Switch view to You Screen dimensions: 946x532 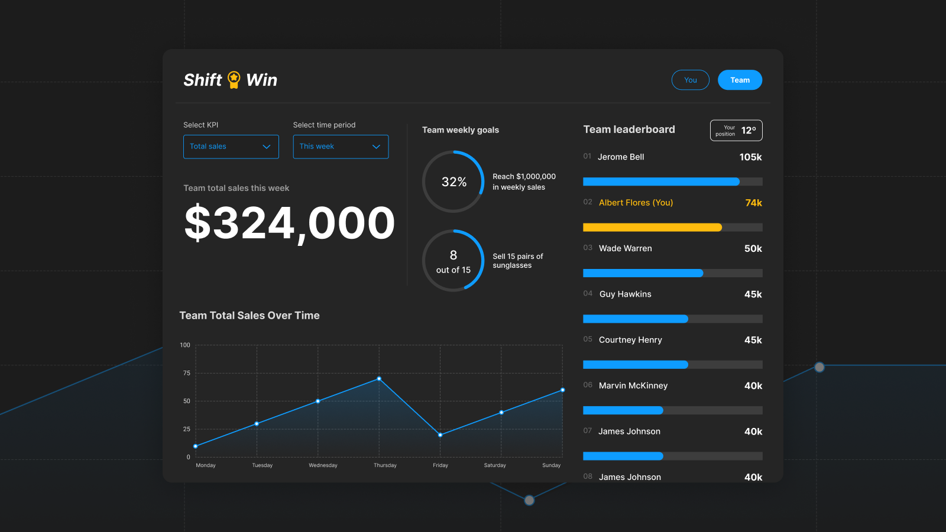[x=691, y=80]
